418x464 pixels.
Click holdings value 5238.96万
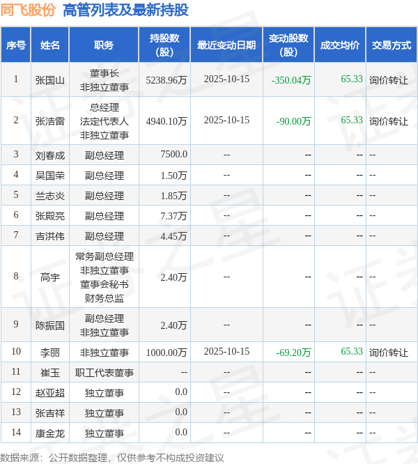click(x=167, y=80)
